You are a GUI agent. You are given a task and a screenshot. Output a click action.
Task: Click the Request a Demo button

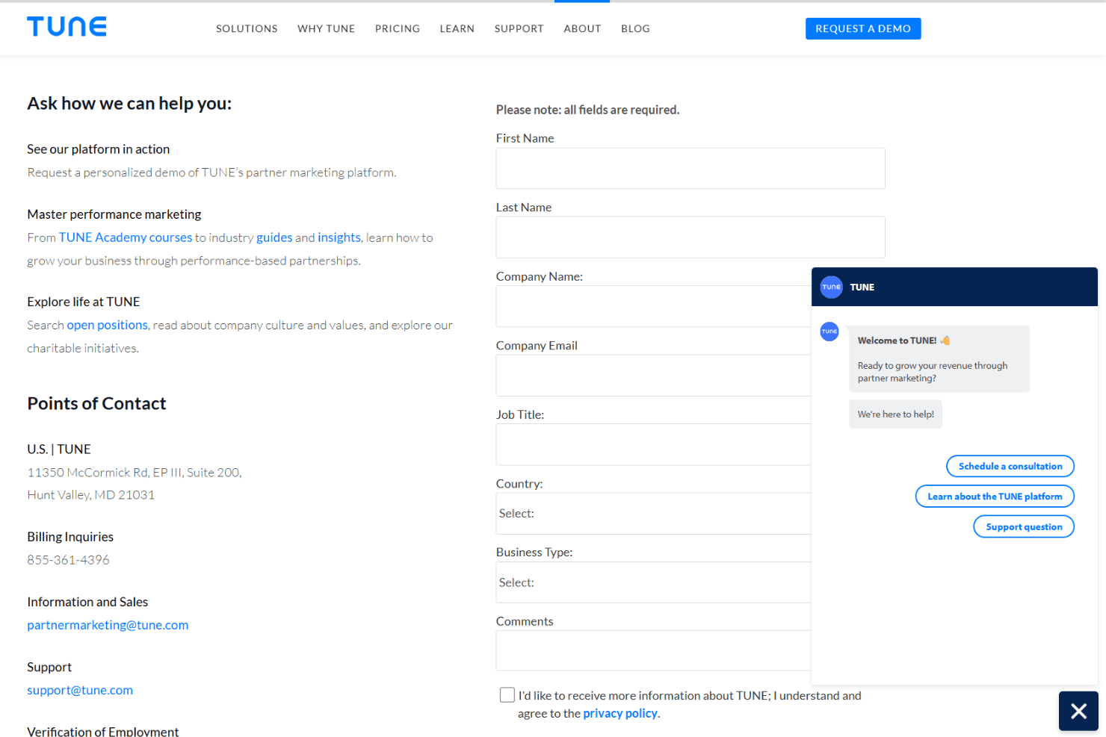[x=863, y=28]
